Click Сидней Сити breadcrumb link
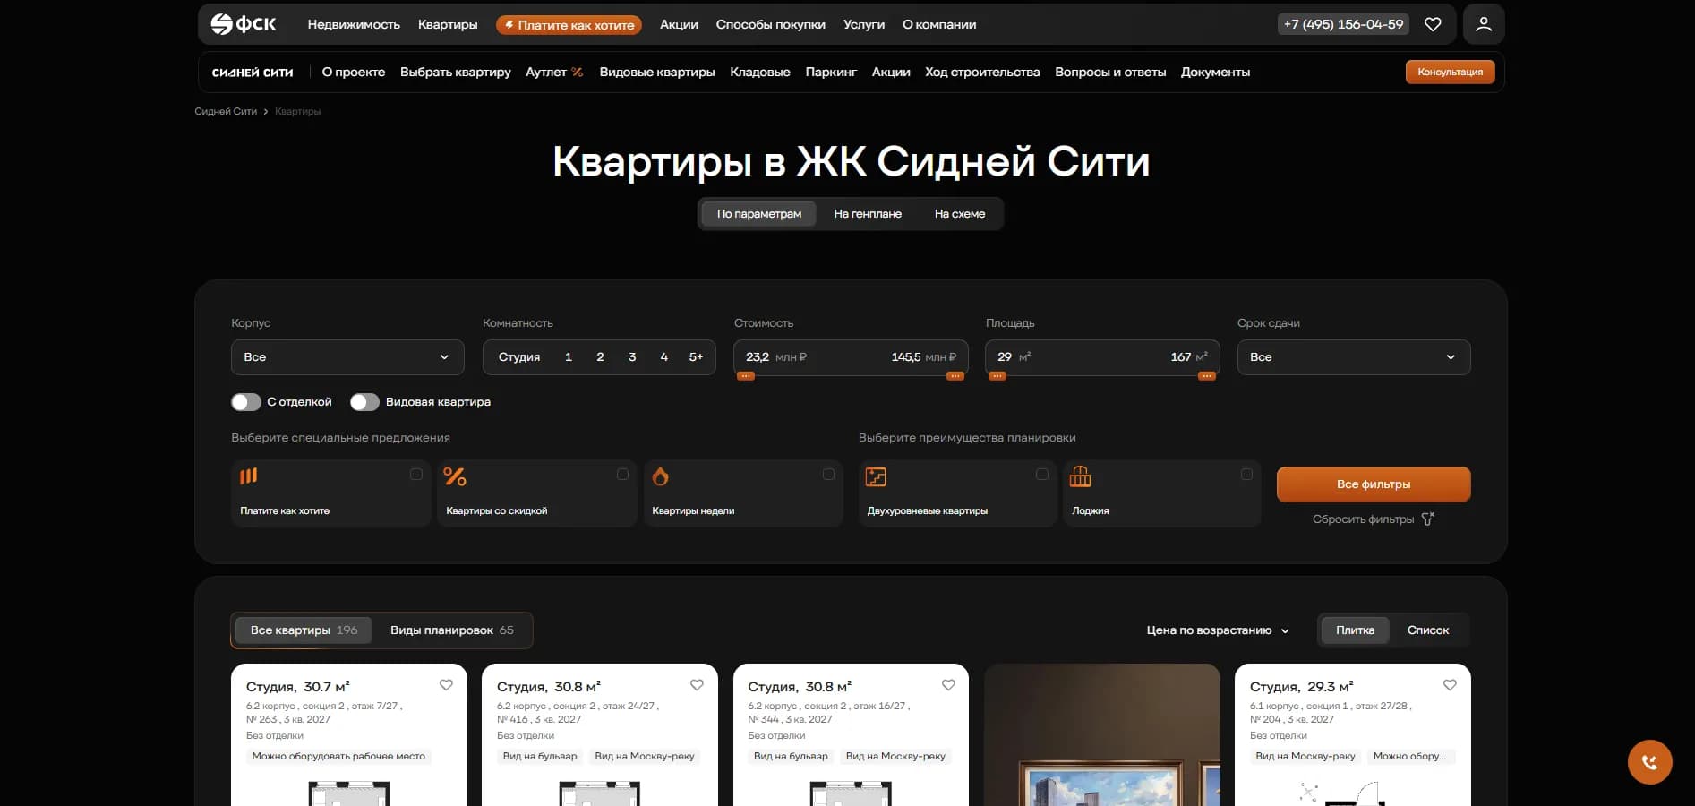1695x806 pixels. point(226,112)
